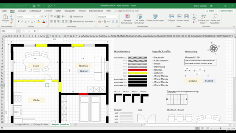Image resolution: width=236 pixels, height=133 pixels.
Task: Toggle Bold (F) formatting
Action: [19, 21]
